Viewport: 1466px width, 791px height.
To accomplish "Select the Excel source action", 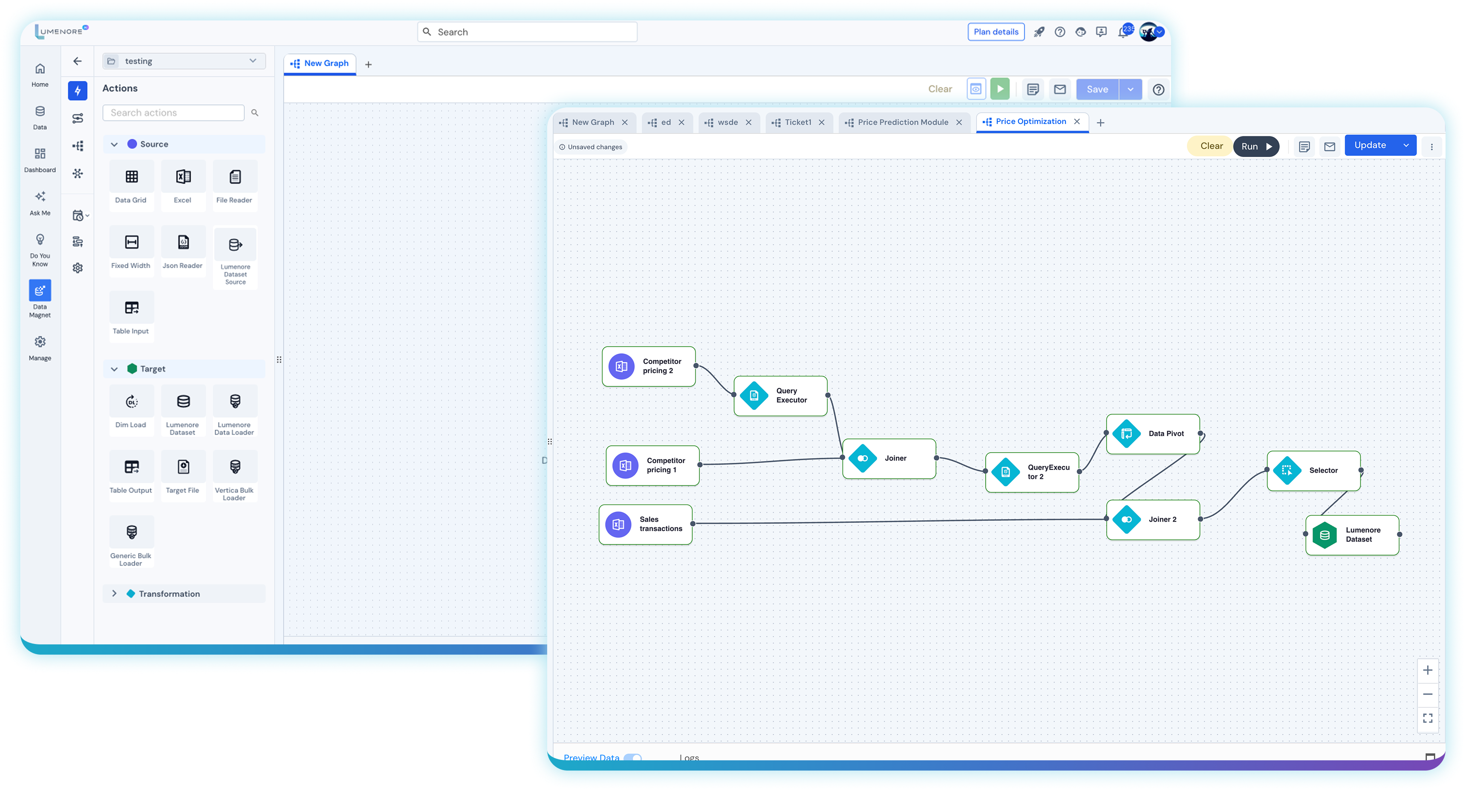I will point(183,185).
